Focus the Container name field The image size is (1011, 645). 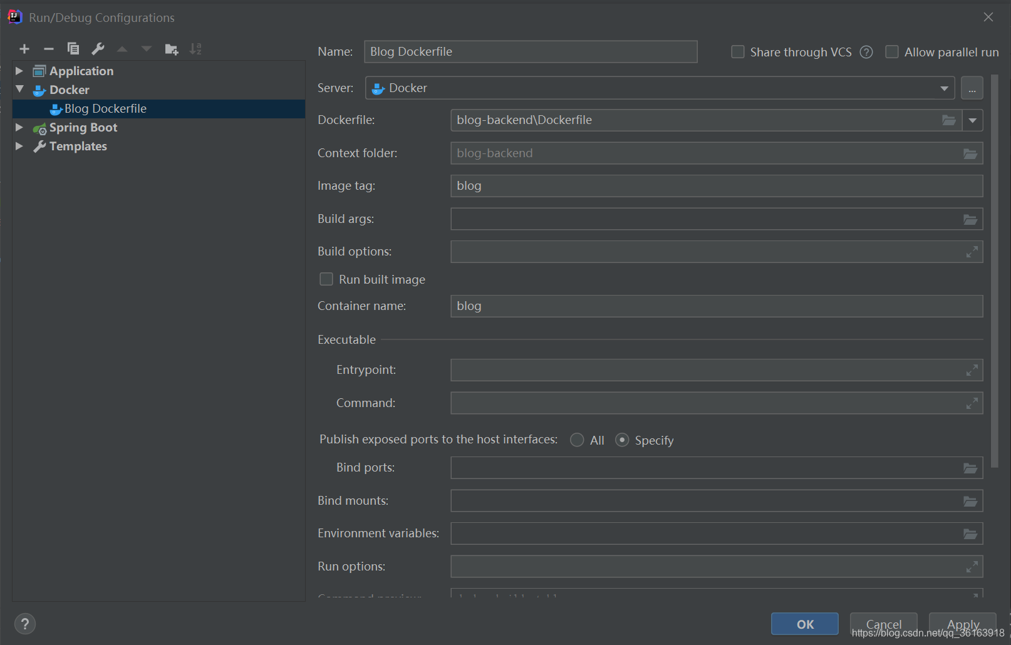[x=717, y=306]
